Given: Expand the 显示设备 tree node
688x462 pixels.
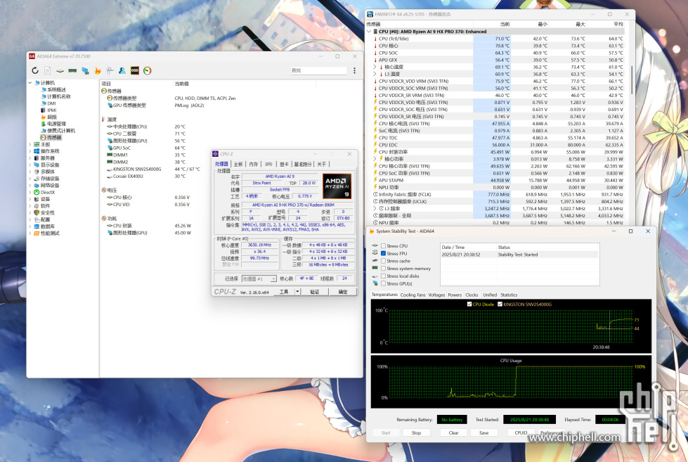Looking at the screenshot, I should point(30,165).
